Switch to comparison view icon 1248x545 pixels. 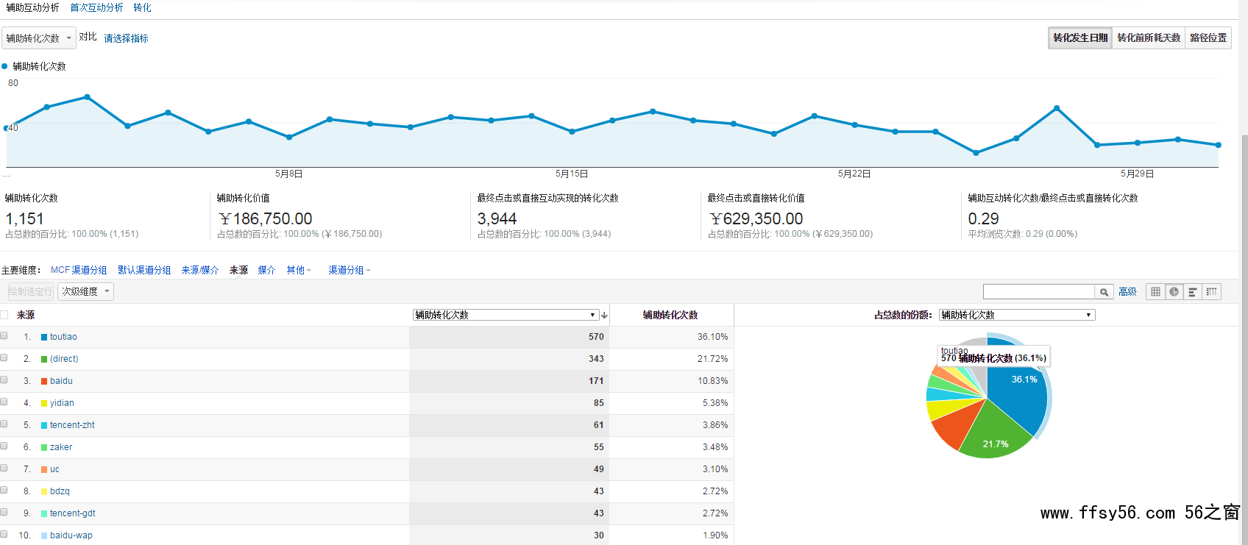[x=1211, y=292]
